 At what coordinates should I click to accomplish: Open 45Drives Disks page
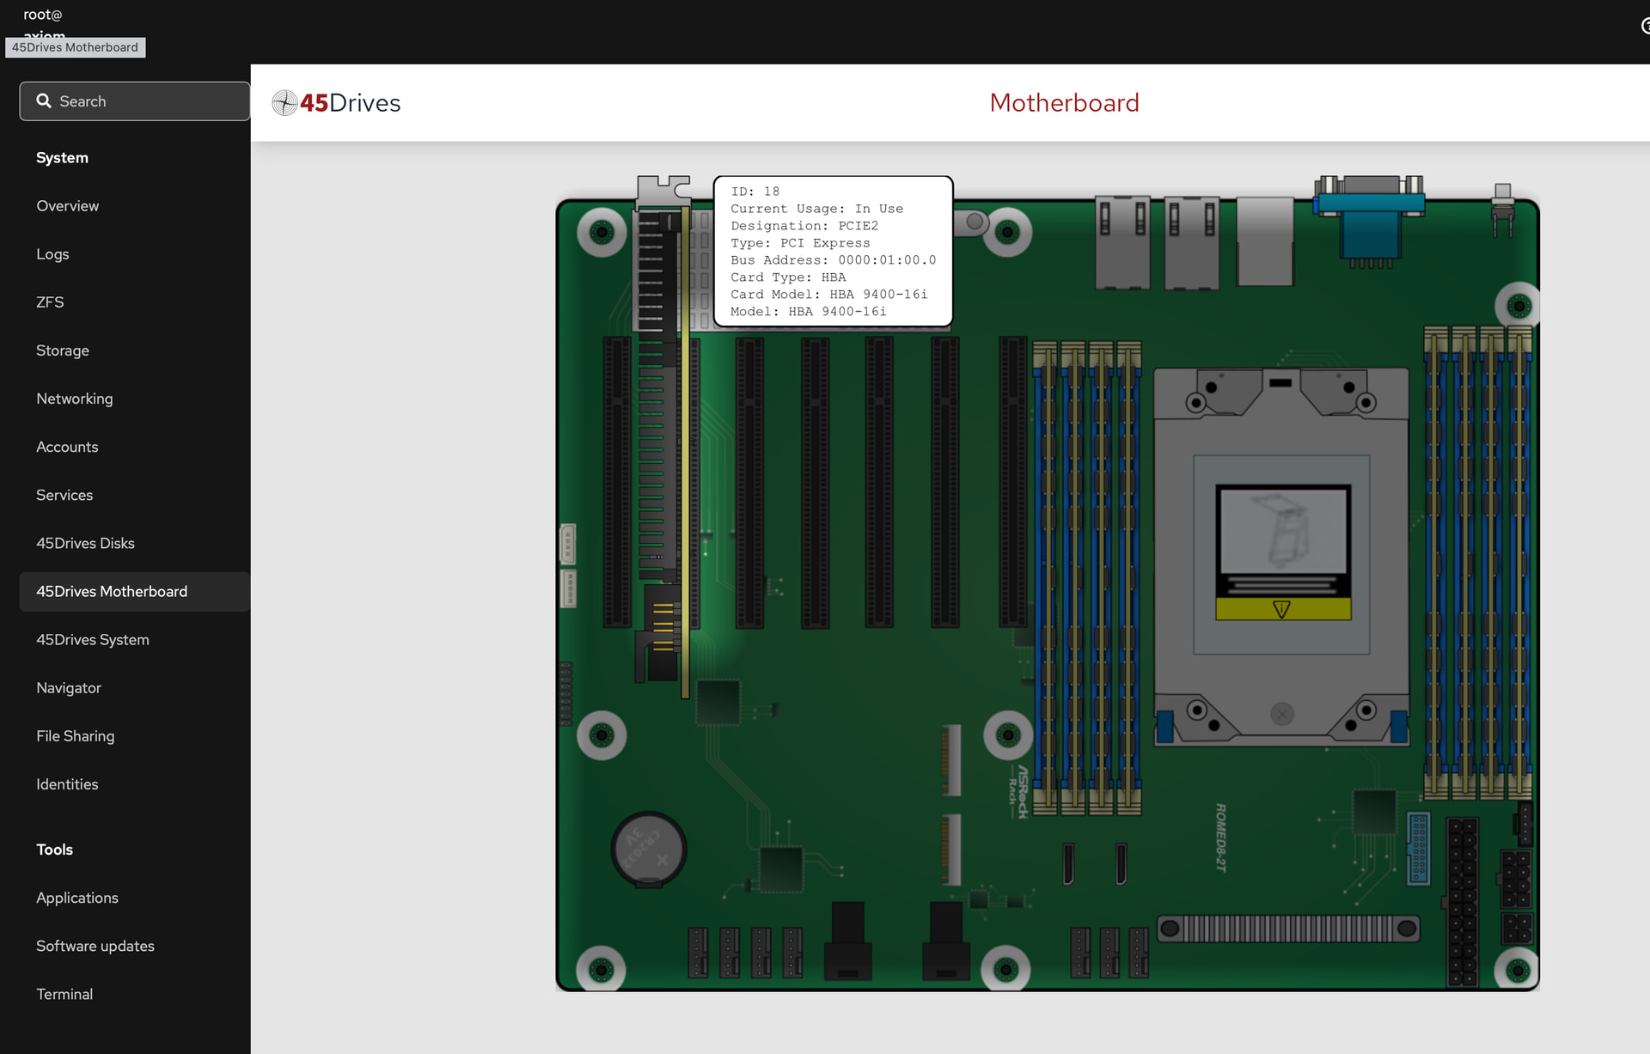click(85, 544)
